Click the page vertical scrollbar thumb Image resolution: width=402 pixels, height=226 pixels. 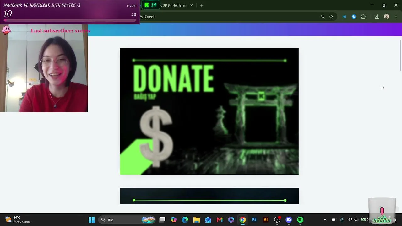pyautogui.click(x=400, y=56)
